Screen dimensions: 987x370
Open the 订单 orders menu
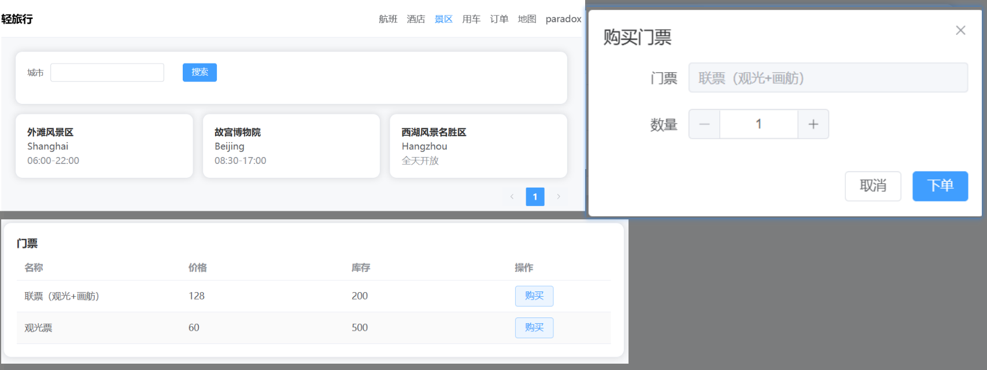click(499, 19)
